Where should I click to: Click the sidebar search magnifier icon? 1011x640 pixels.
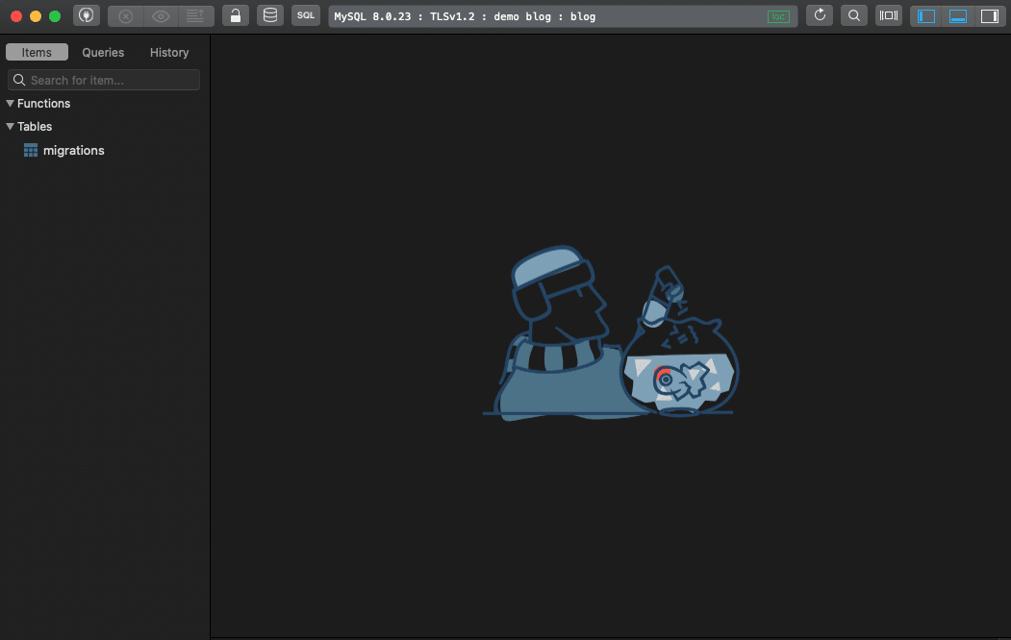[x=19, y=80]
